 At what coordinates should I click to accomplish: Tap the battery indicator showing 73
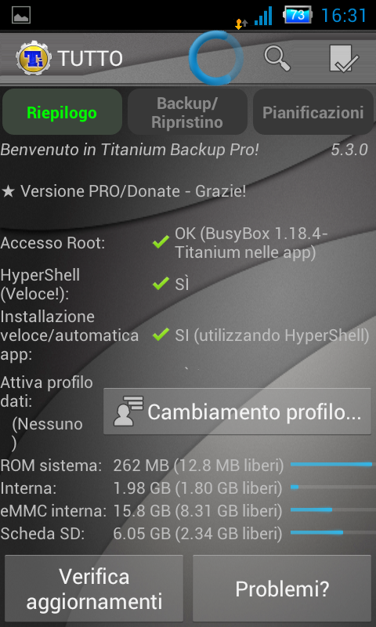pyautogui.click(x=298, y=16)
